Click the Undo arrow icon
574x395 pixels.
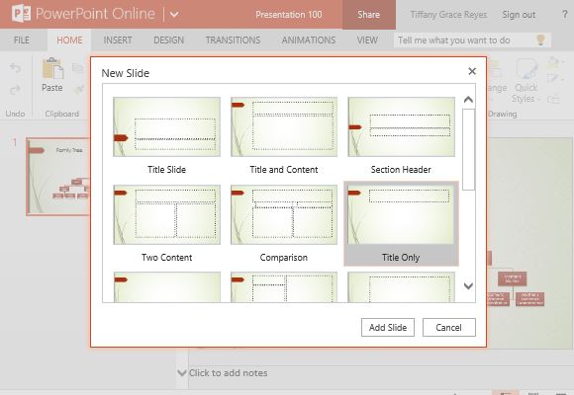tap(15, 68)
